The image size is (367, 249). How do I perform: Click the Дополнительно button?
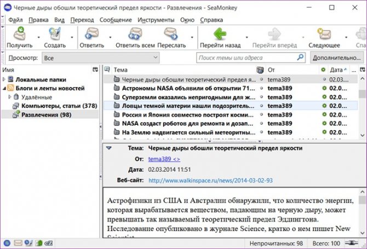[336, 57]
